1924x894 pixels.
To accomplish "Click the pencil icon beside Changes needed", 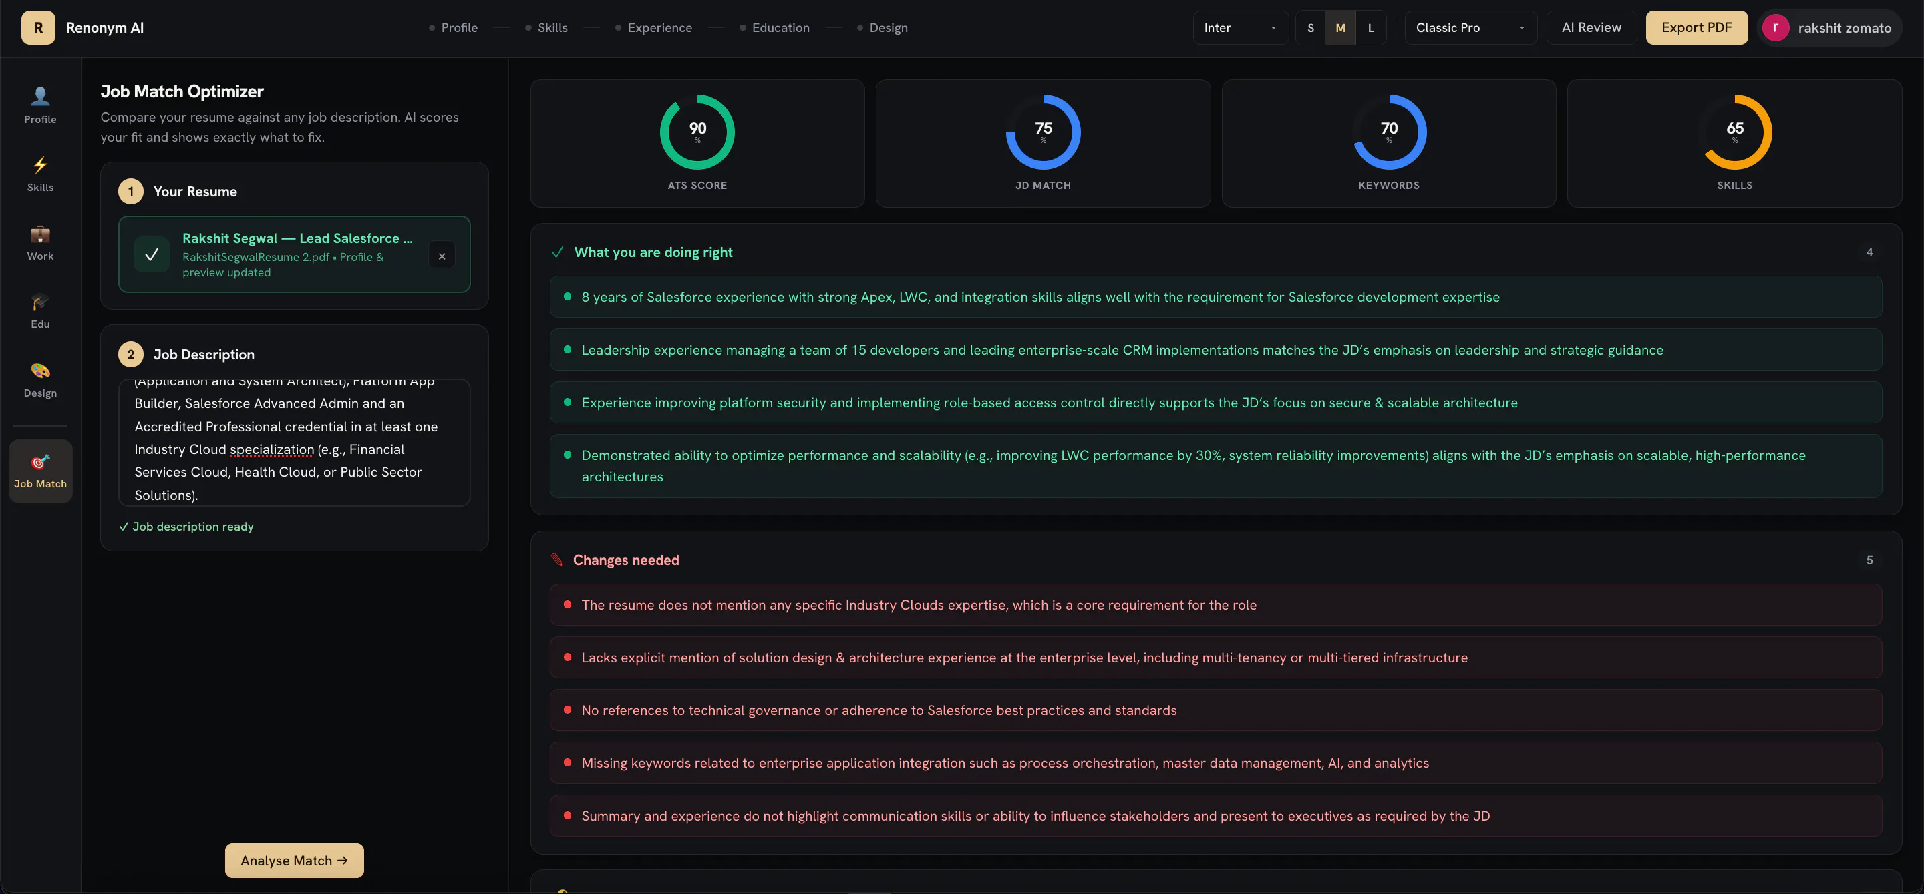I will [556, 560].
